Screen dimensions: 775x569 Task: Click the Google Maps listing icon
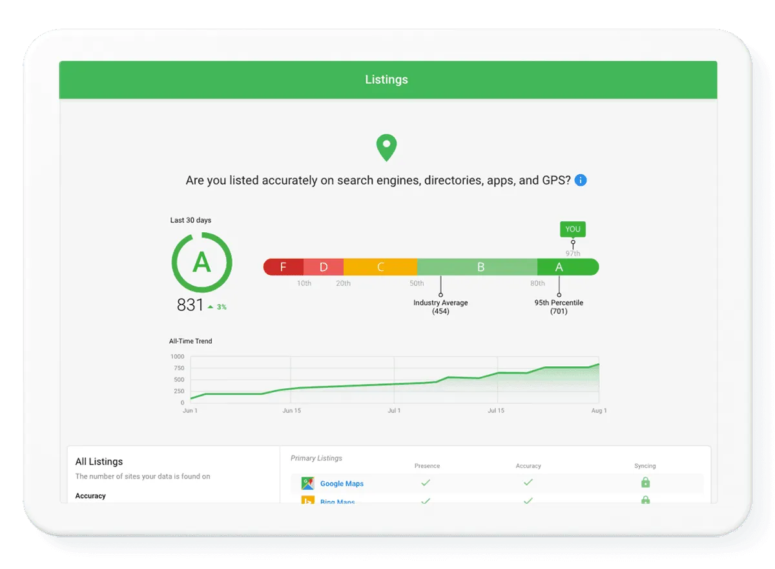(307, 483)
